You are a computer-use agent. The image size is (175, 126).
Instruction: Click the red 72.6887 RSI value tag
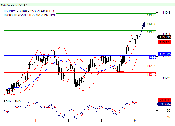[x=165, y=101]
